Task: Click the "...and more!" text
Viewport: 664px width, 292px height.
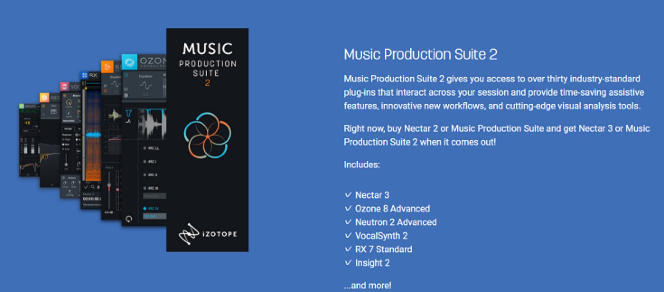Action: (368, 286)
